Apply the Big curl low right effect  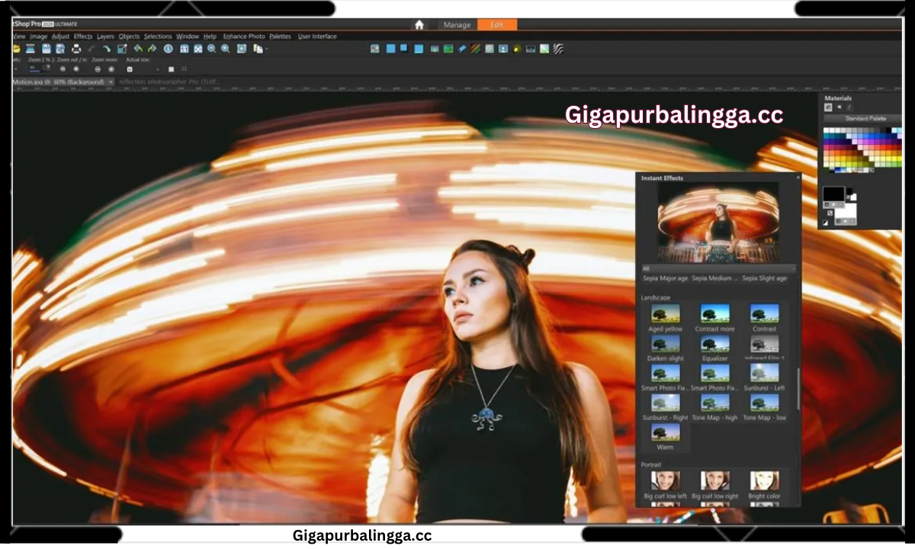tap(715, 485)
